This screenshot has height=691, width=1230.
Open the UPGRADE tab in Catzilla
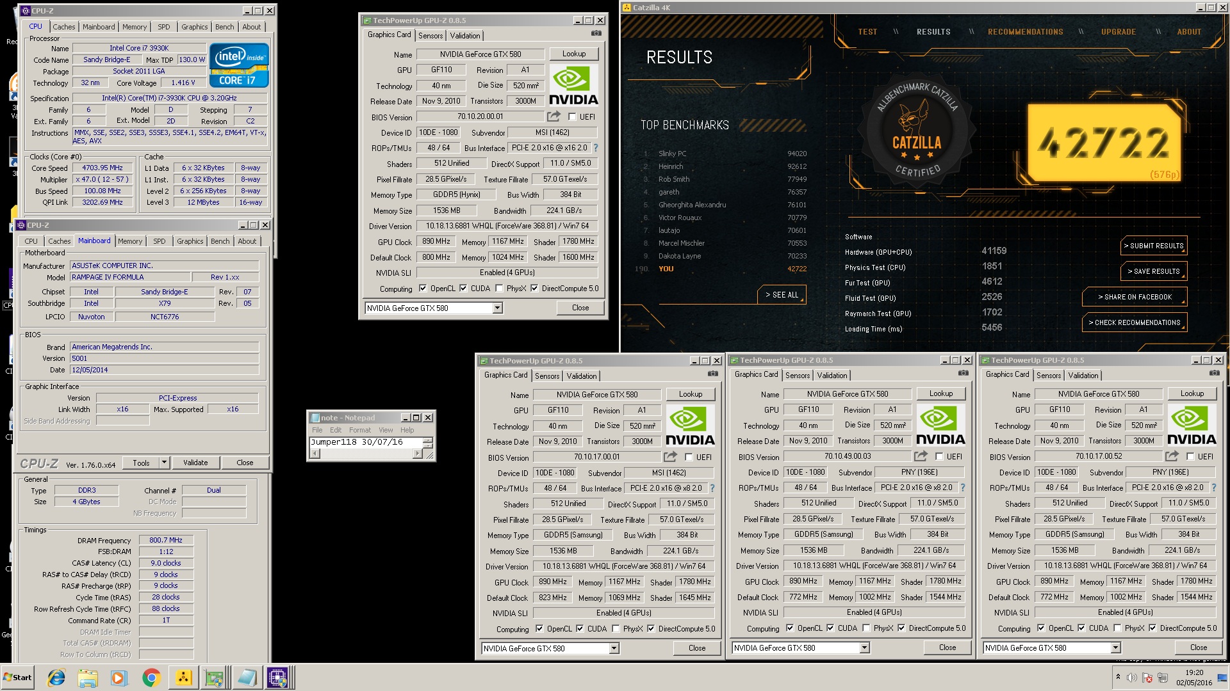click(x=1119, y=32)
